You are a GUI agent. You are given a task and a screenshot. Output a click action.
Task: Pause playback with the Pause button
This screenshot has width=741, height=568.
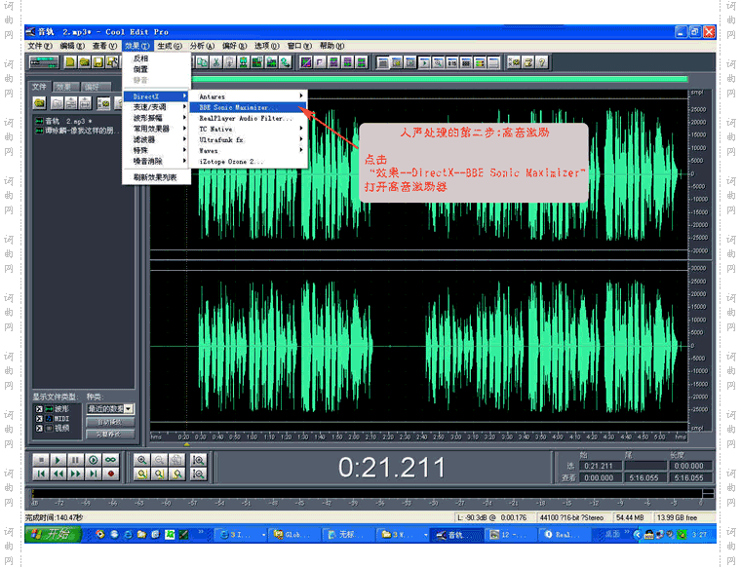tap(75, 460)
